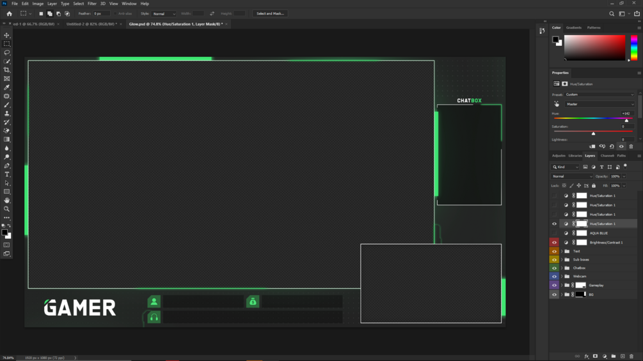The width and height of the screenshot is (643, 361).
Task: Select the Frame tool
Action: click(6, 79)
